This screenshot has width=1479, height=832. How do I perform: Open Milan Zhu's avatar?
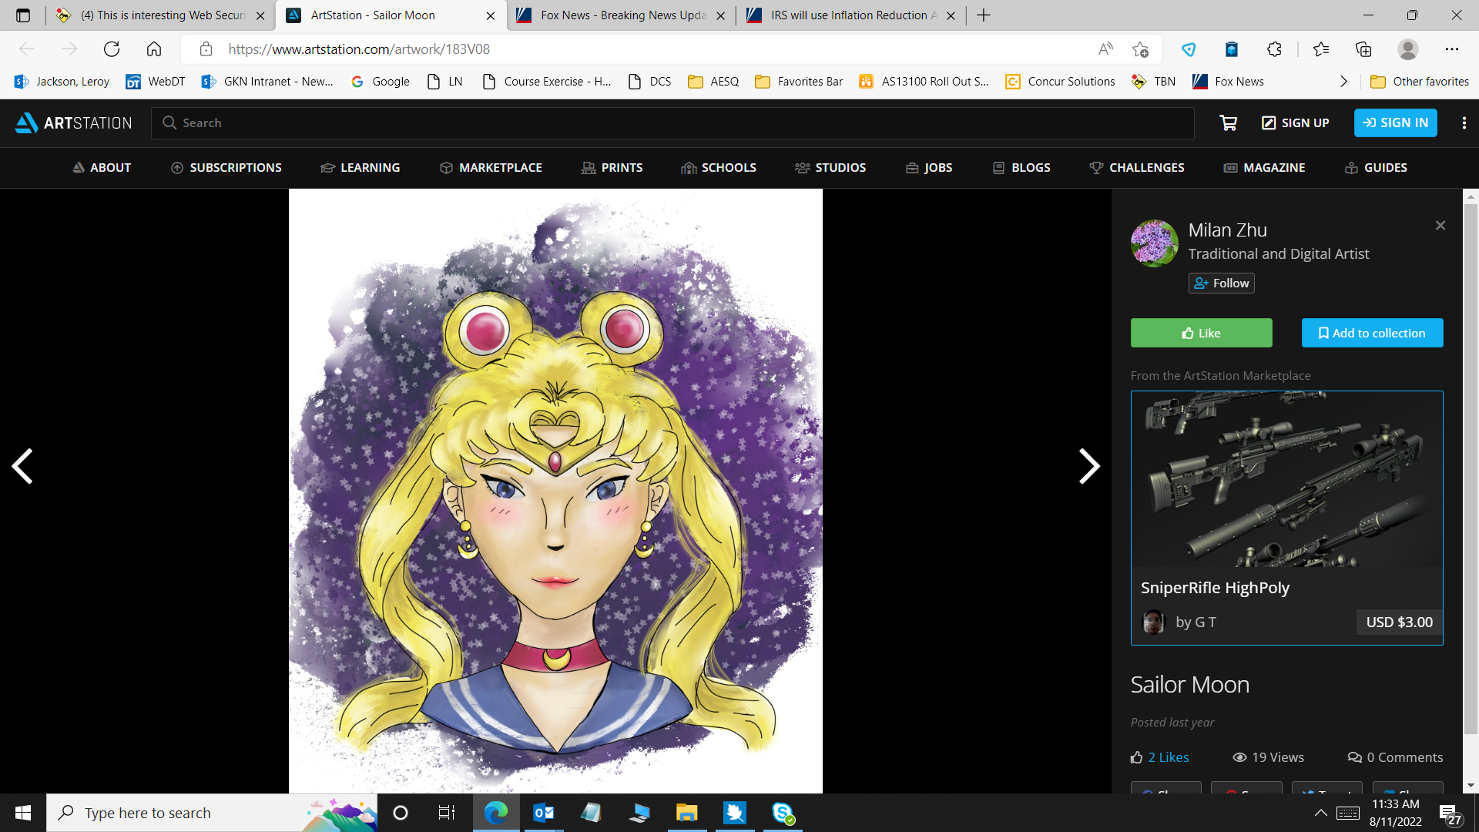(1154, 243)
